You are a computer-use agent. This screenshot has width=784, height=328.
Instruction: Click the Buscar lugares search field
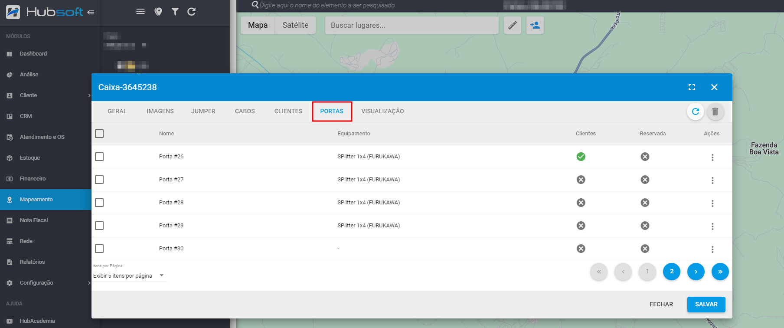tap(412, 25)
